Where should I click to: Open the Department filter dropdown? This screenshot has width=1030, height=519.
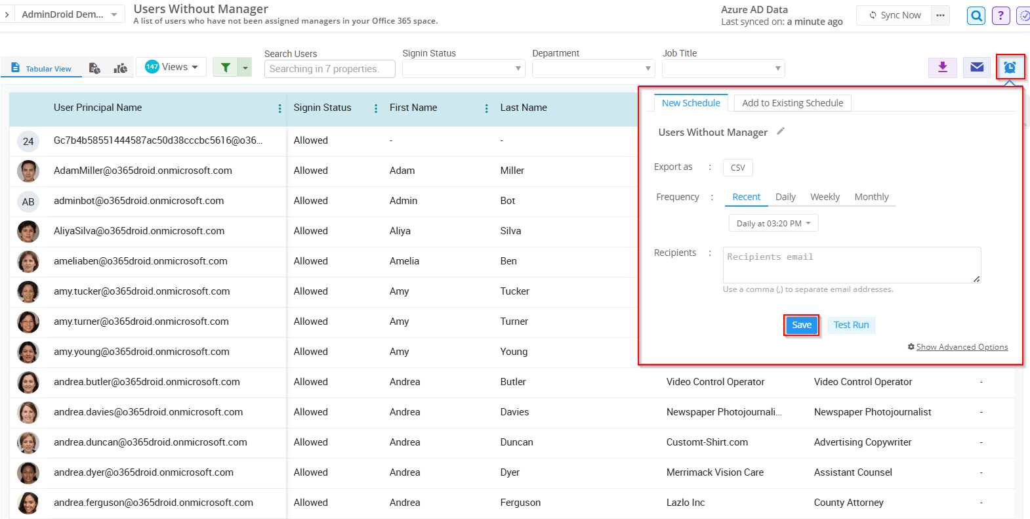click(593, 68)
